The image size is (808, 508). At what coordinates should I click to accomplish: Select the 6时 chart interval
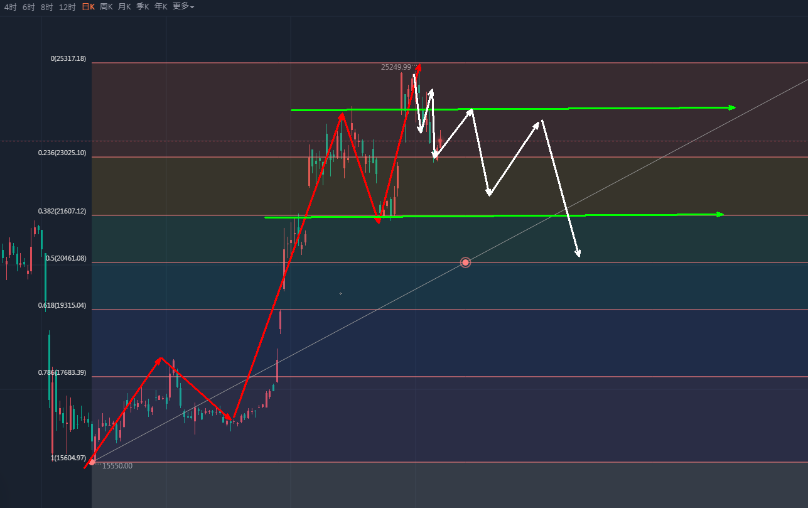tap(28, 6)
